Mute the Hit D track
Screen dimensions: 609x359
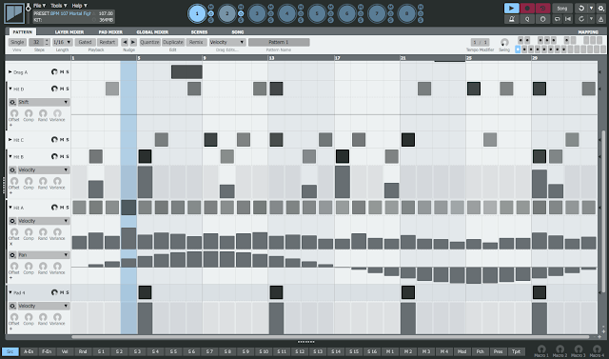coord(62,89)
